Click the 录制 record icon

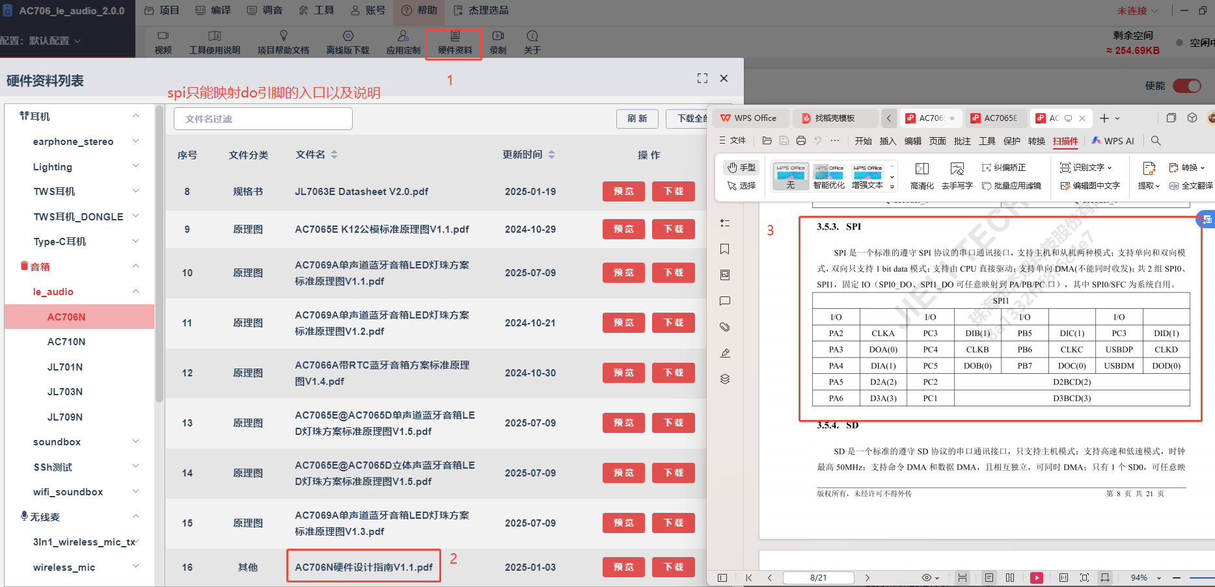point(498,36)
